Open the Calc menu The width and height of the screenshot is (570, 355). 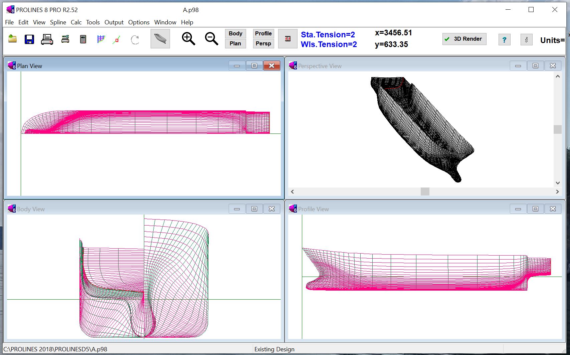(x=76, y=22)
